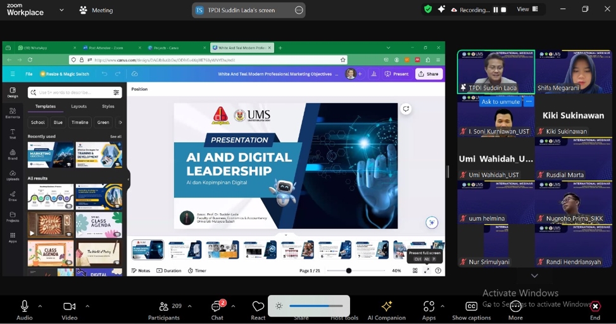This screenshot has height=324, width=616.
Task: Open Canva analytics chart icon
Action: [374, 74]
